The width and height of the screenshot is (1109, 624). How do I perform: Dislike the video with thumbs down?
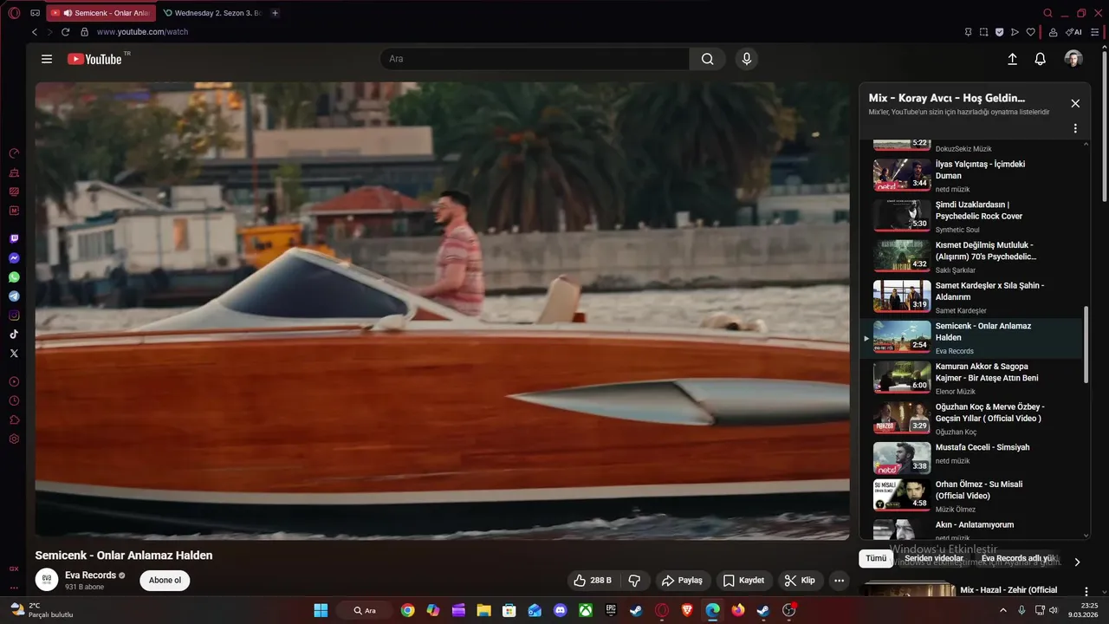[634, 581]
